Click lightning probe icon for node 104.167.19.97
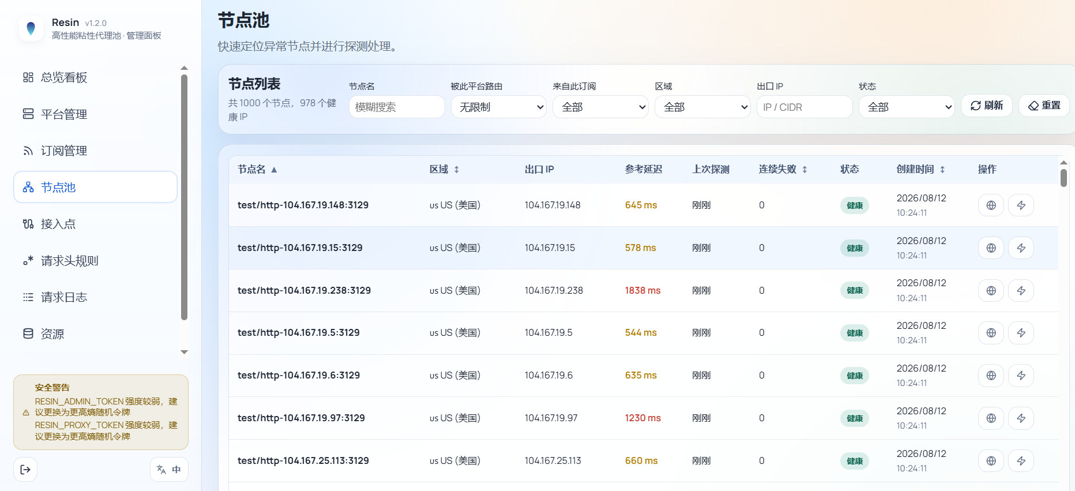The image size is (1075, 491). point(1021,418)
